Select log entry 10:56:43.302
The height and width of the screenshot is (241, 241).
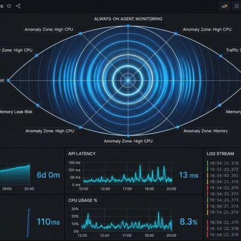pyautogui.click(x=224, y=175)
